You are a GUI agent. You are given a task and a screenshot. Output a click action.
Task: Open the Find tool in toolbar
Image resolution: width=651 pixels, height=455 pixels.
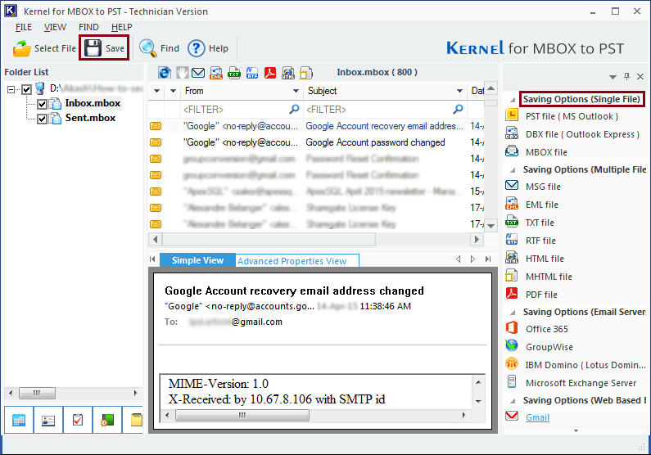point(159,48)
